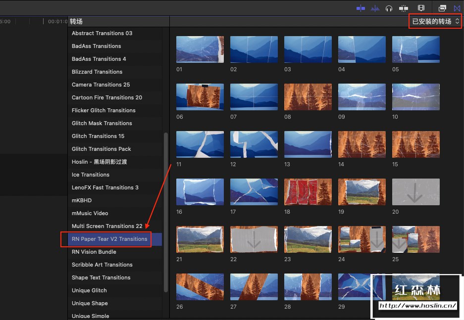Toggle audio skimming waveform icon

375,8
